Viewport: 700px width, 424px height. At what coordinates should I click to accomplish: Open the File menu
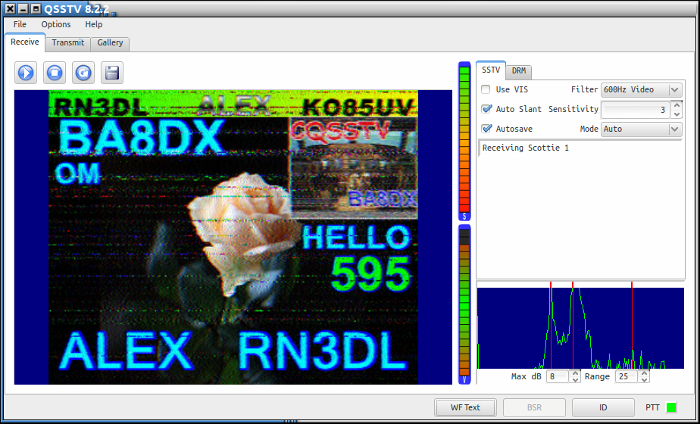(20, 24)
